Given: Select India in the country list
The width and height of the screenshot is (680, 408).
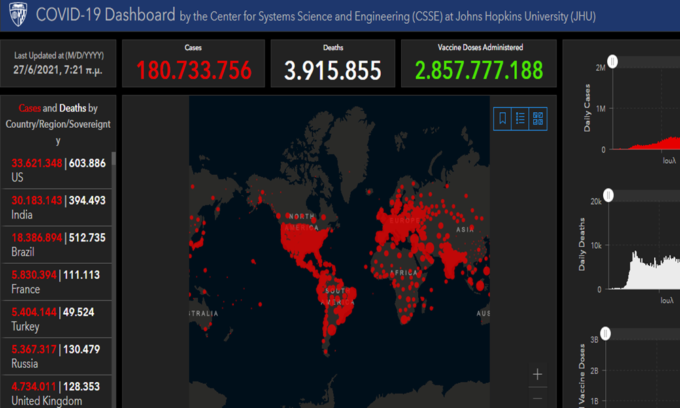Looking at the screenshot, I should [58, 207].
